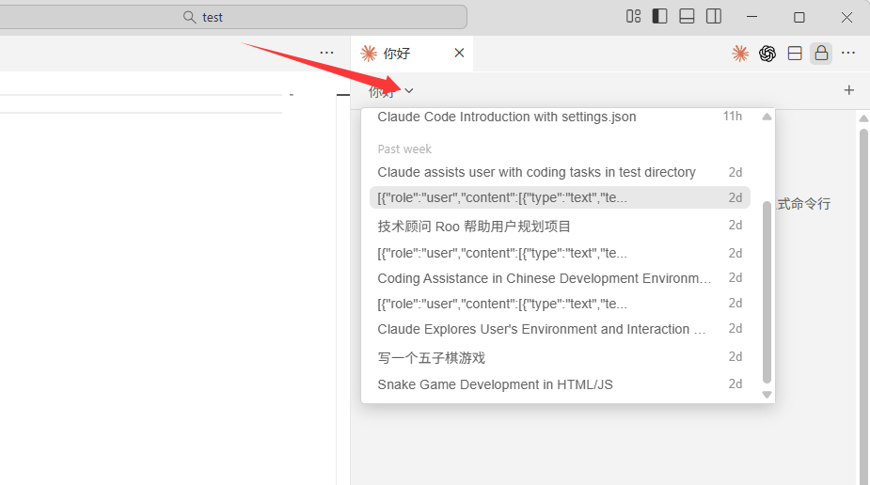The width and height of the screenshot is (870, 485).
Task: Open Snake Game Development in HTML/JS
Action: [560, 384]
